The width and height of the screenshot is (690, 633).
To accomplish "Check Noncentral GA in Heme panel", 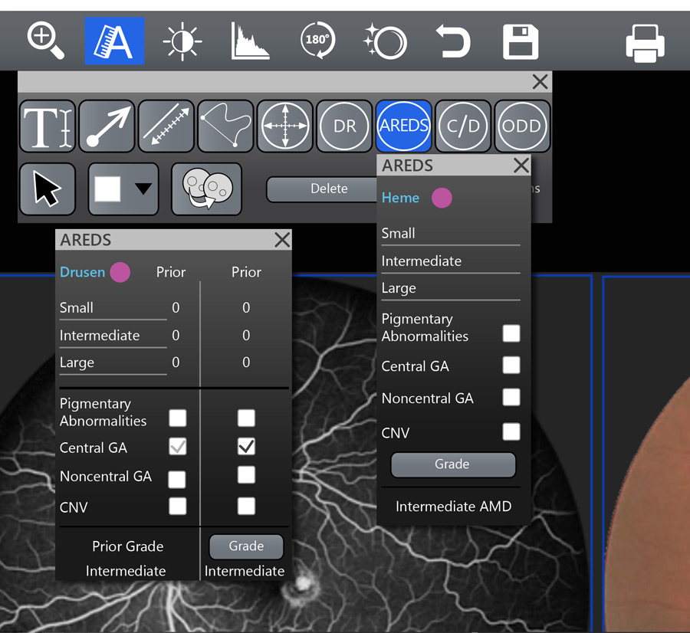I will [511, 397].
